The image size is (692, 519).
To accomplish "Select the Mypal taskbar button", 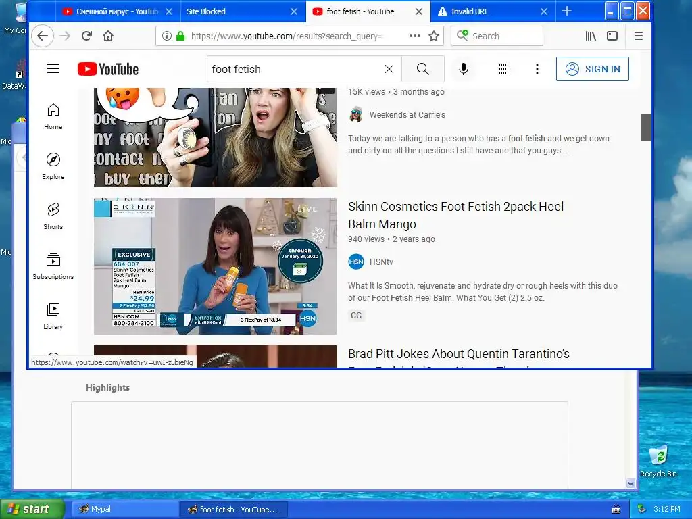I will [x=125, y=510].
